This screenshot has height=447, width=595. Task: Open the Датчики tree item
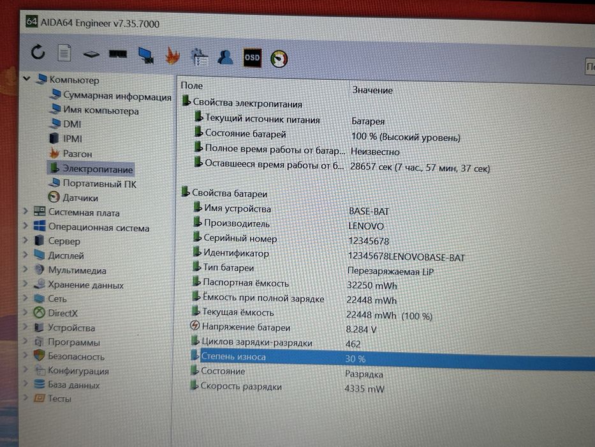73,197
